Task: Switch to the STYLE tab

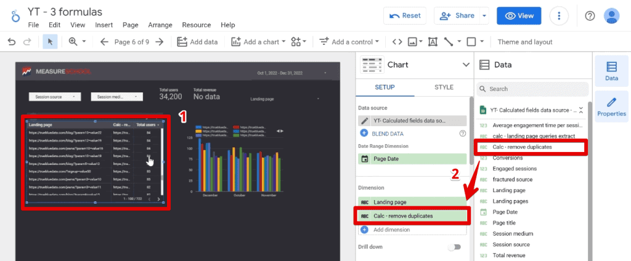Action: [444, 87]
